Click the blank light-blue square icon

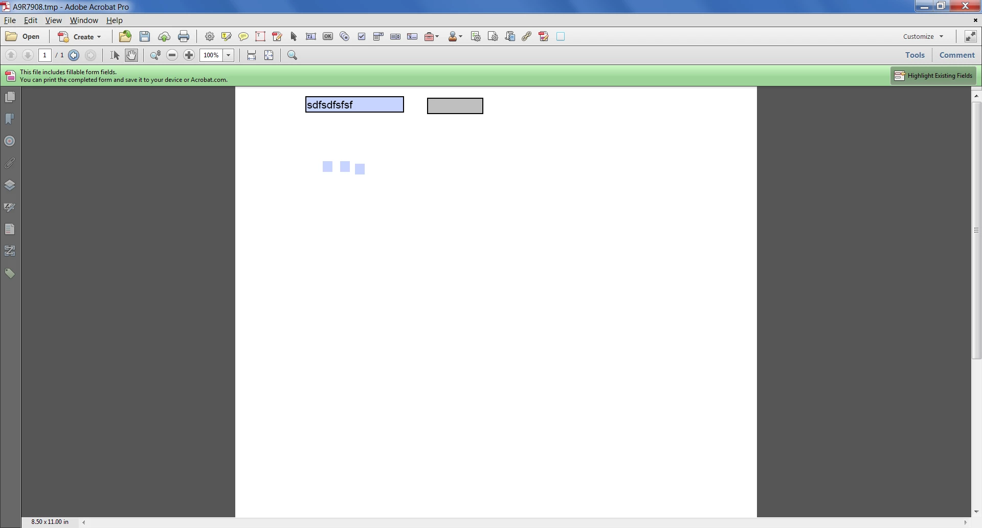(x=561, y=36)
